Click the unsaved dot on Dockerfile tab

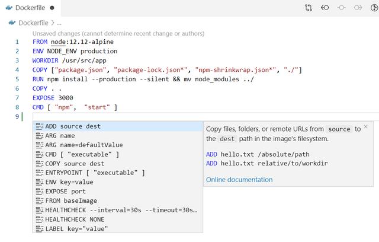click(52, 8)
